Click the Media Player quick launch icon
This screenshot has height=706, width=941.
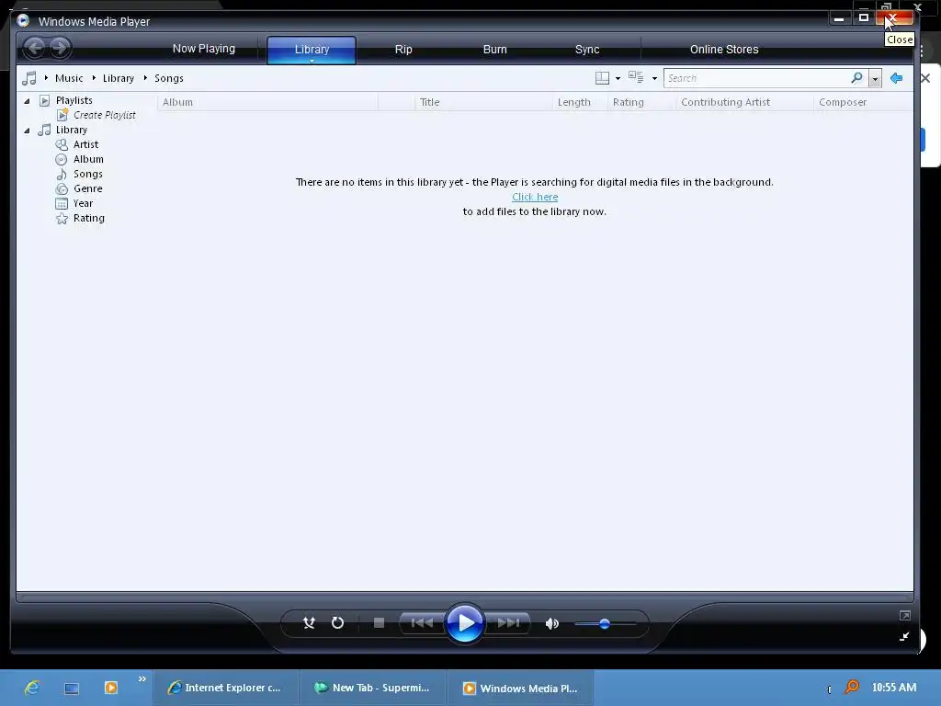[x=110, y=688]
